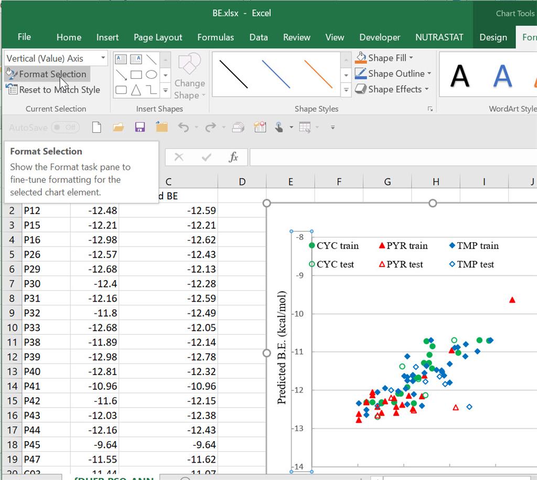Toggle the AutoSave switch
This screenshot has height=480, width=537.
coord(65,127)
